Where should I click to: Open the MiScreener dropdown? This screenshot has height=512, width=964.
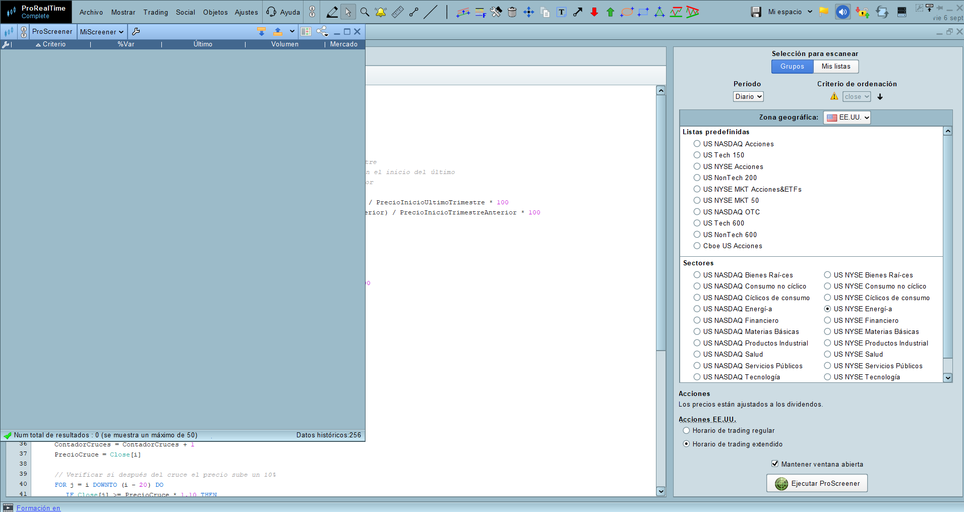coord(102,32)
